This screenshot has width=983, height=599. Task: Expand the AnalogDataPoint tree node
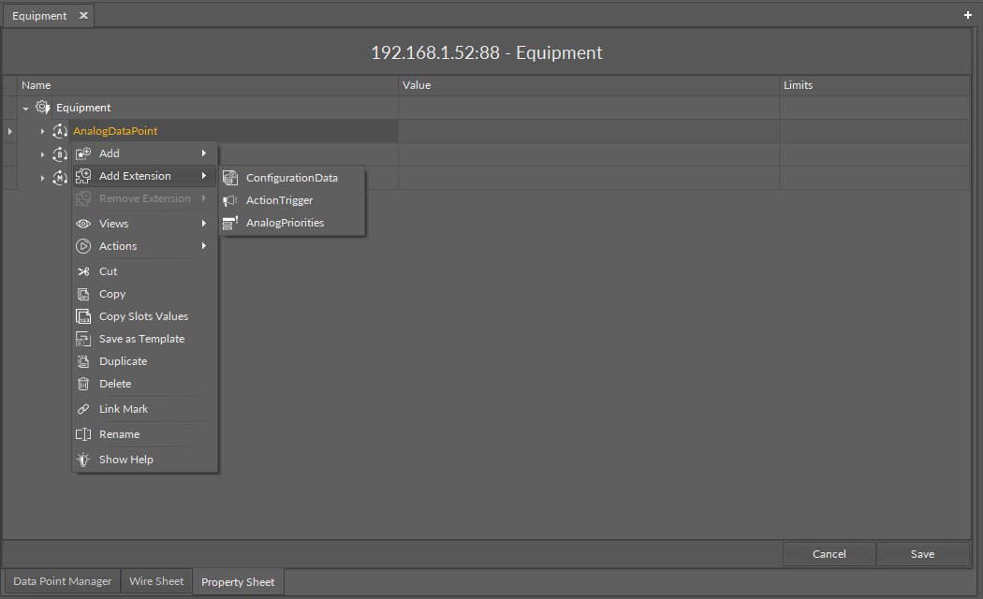click(42, 132)
